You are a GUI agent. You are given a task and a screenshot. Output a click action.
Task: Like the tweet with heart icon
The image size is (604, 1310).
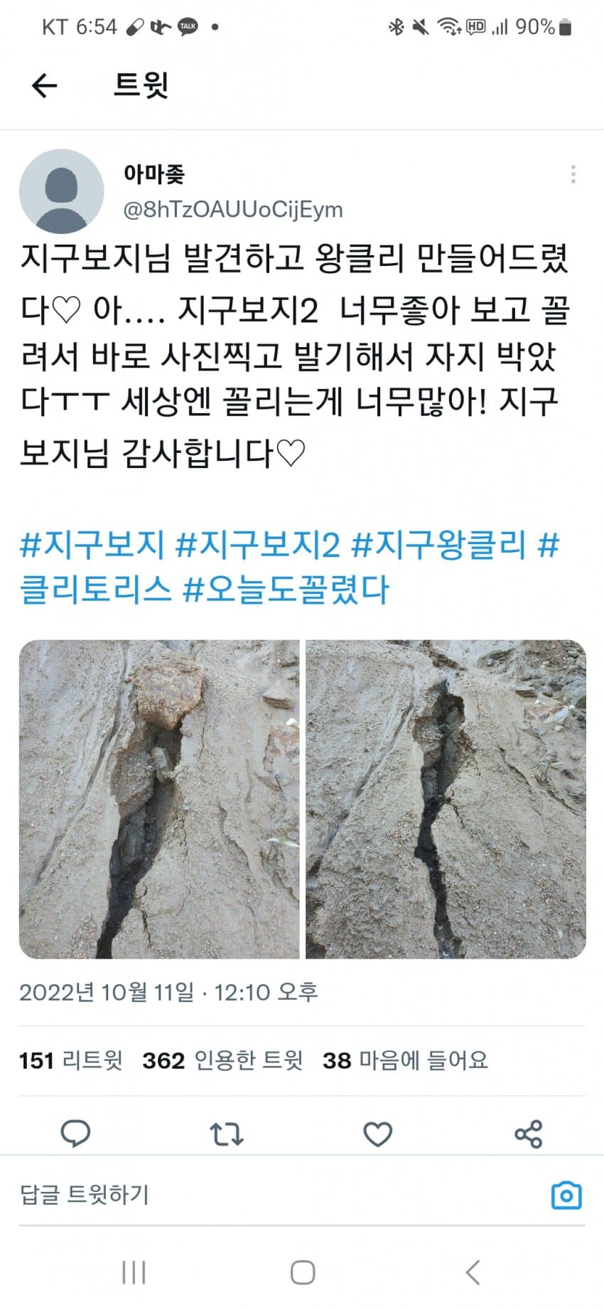[377, 1134]
